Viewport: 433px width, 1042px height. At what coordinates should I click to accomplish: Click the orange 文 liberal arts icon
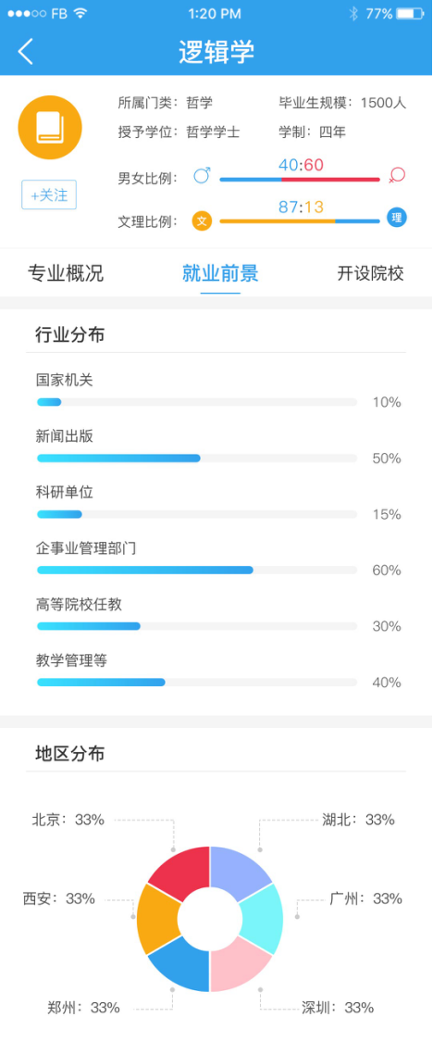202,220
